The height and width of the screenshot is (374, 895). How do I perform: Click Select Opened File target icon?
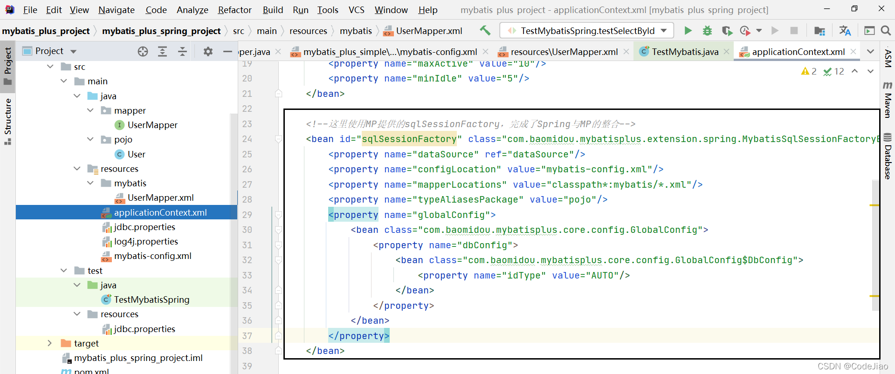coord(143,51)
